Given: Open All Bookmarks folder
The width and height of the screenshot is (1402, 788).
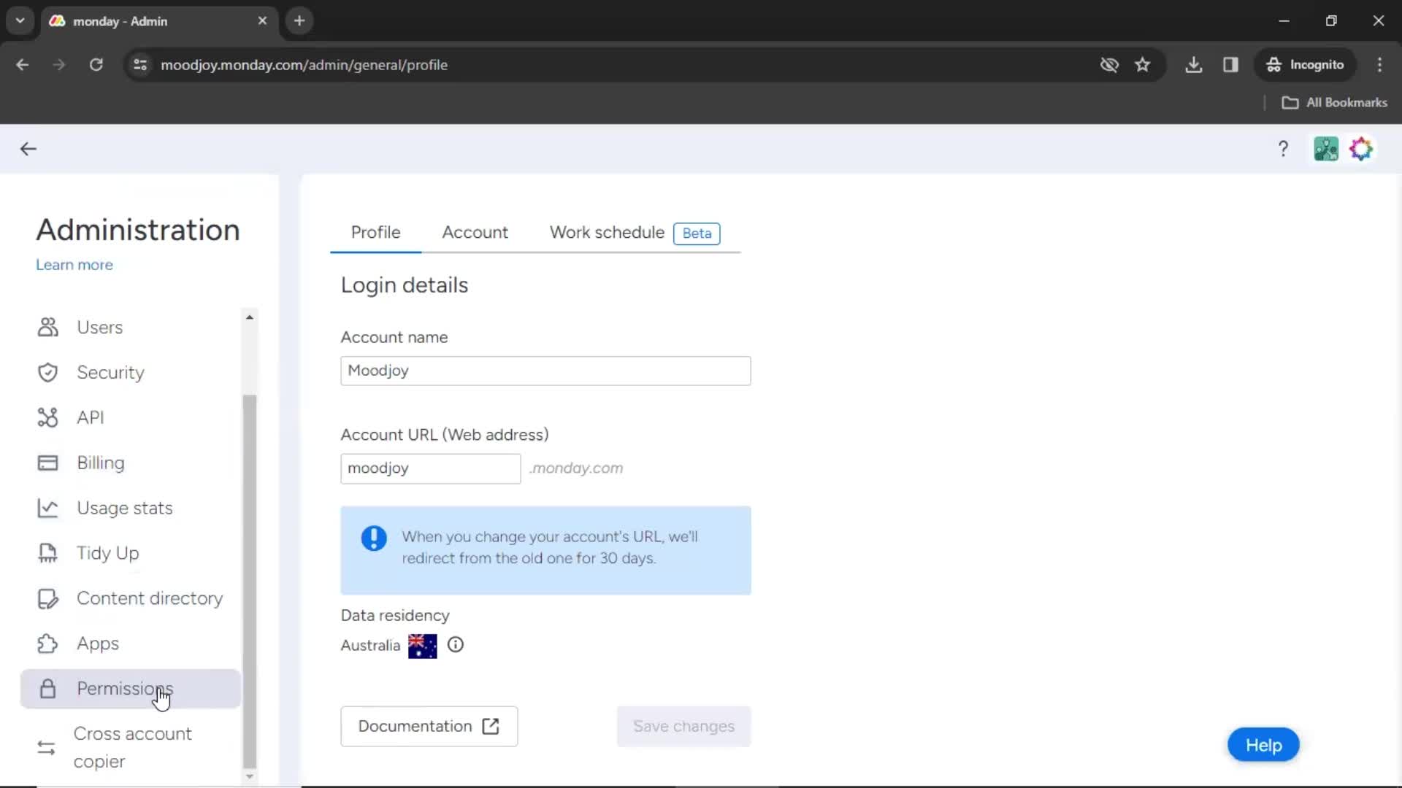Looking at the screenshot, I should [1334, 103].
